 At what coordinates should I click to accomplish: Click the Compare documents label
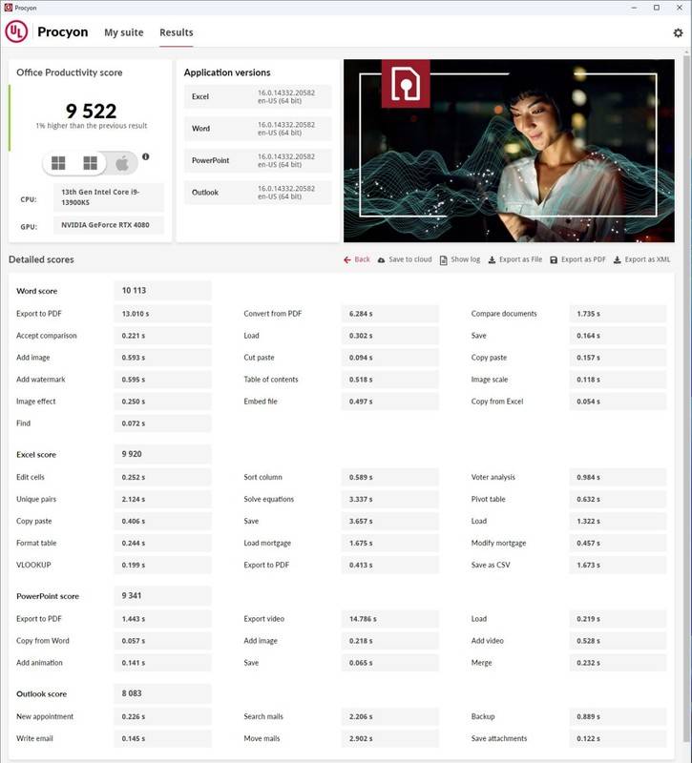[x=504, y=314]
